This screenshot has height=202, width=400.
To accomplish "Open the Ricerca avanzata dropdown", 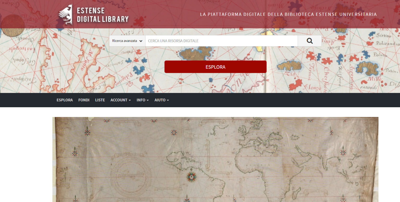I will pos(127,41).
